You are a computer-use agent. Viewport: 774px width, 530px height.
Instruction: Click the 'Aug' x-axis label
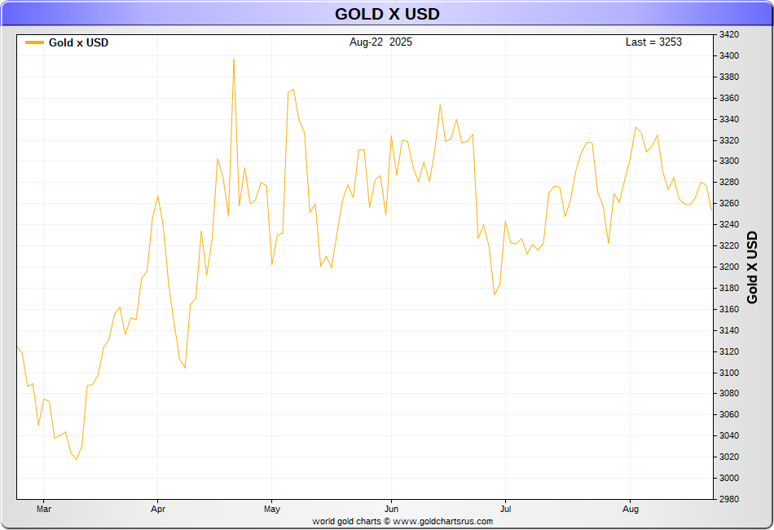[x=631, y=509]
